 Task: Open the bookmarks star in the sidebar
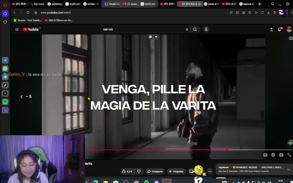pyautogui.click(x=5, y=22)
